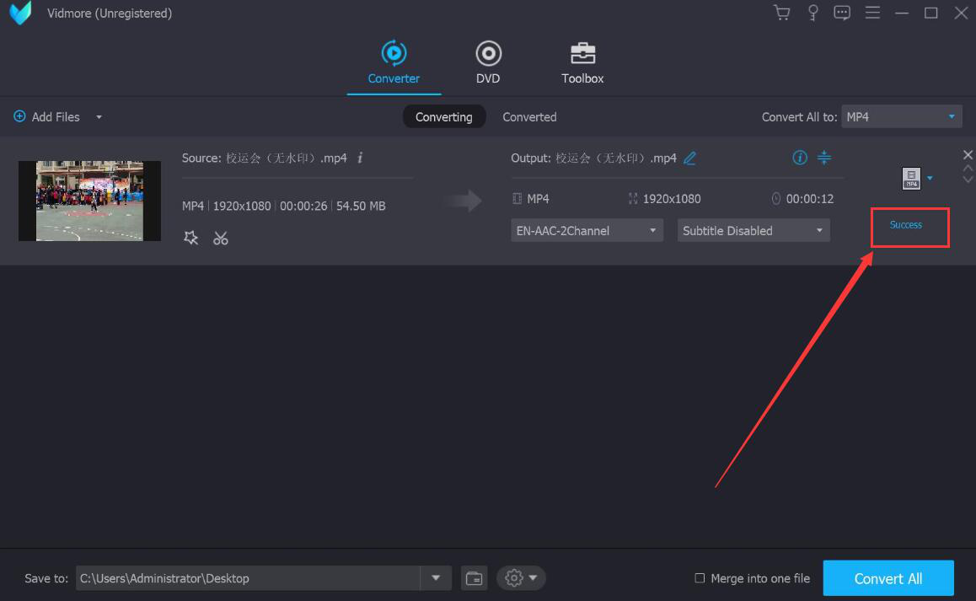The height and width of the screenshot is (601, 976).
Task: Click the output duration 00:00:12 text
Action: (809, 199)
